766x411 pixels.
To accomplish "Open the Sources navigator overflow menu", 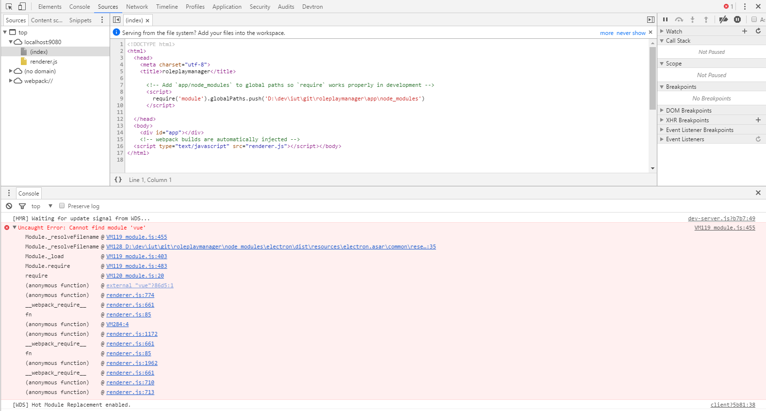I will (x=102, y=20).
